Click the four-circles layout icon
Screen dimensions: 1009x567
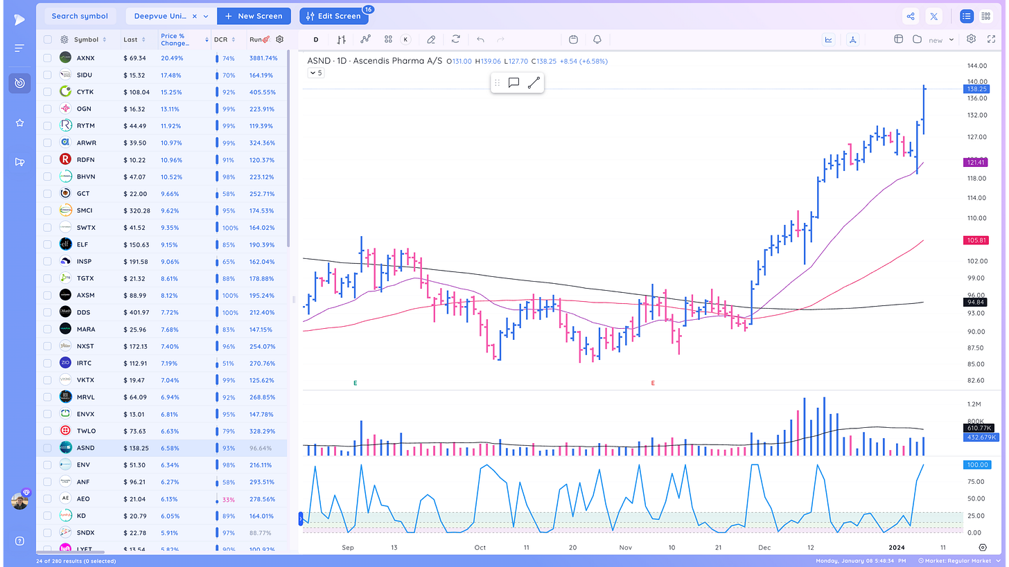(x=388, y=39)
